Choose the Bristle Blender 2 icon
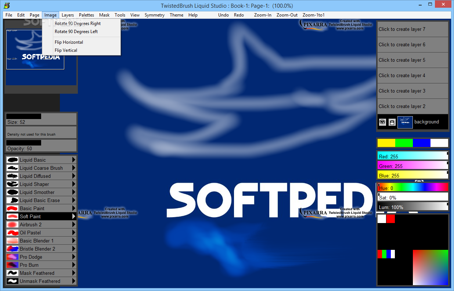The width and height of the screenshot is (454, 291). 12,249
